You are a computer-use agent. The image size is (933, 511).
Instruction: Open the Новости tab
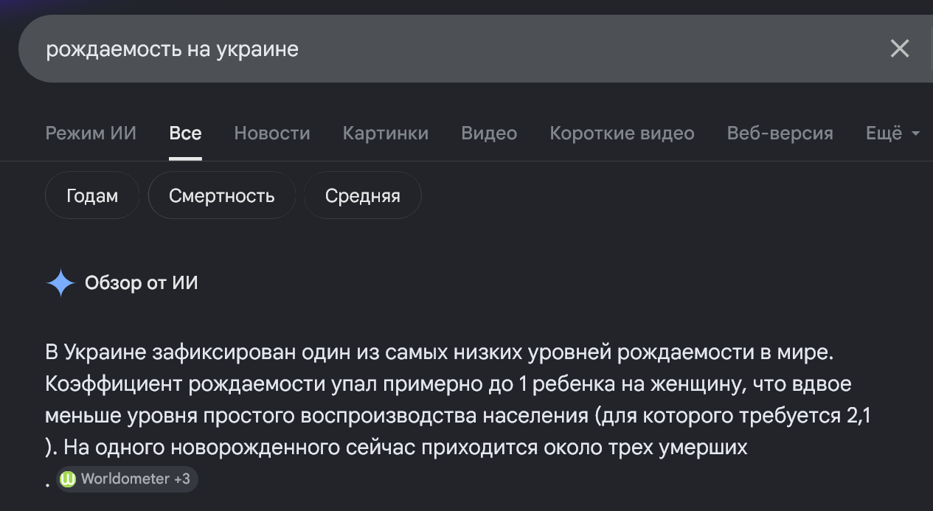(x=272, y=133)
